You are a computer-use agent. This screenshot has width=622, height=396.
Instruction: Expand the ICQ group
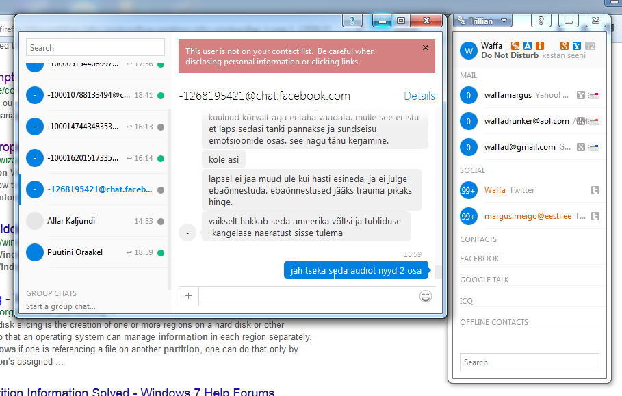tap(466, 301)
